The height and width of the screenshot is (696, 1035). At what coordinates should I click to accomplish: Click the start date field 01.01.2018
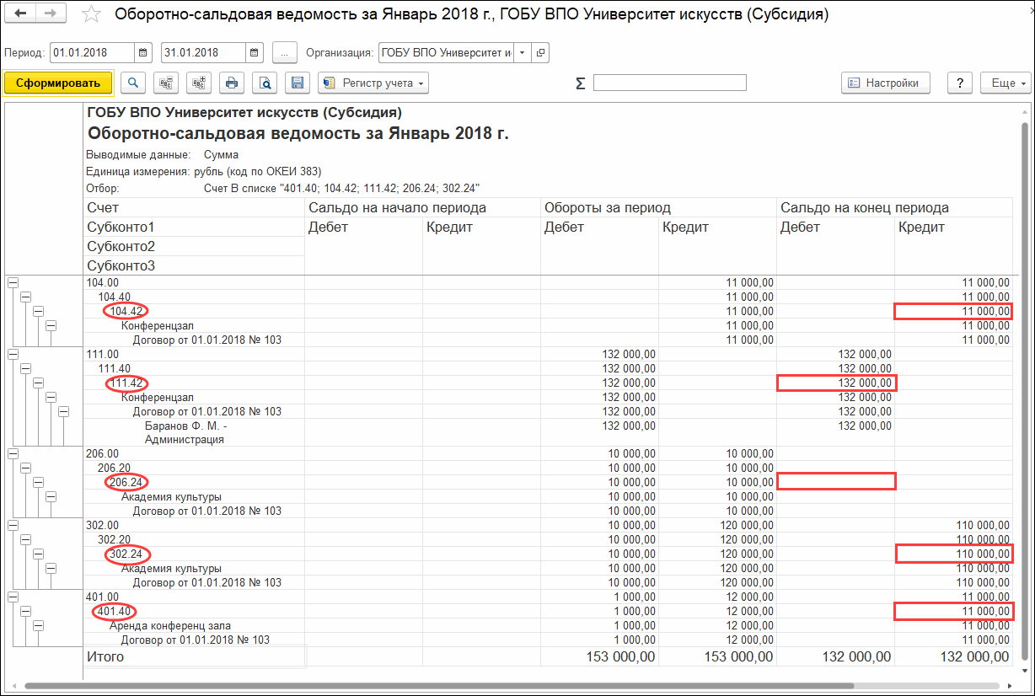pos(92,52)
